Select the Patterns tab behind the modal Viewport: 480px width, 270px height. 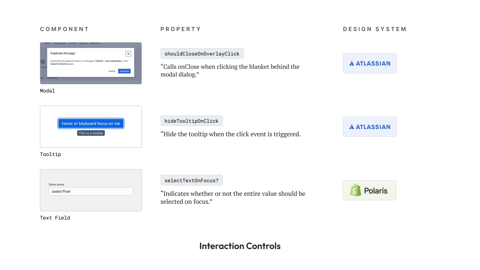(x=83, y=43)
